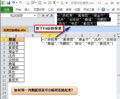Click cell containing 马觐校
Viewport: 120px width, 99px height.
[16, 68]
